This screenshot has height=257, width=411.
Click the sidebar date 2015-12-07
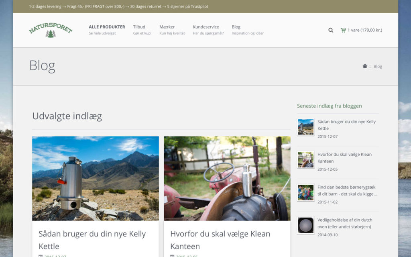[328, 137]
